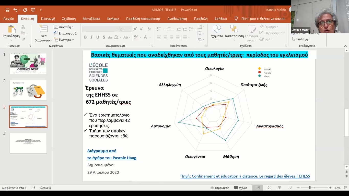Image resolution: width=349 pixels, height=196 pixels.
Task: Open the Customize Quick Access Toolbar arrow
Action: click(41, 10)
